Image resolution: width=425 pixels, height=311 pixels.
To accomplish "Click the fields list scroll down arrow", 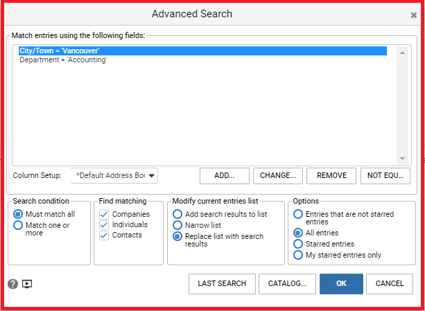I will tap(403, 159).
